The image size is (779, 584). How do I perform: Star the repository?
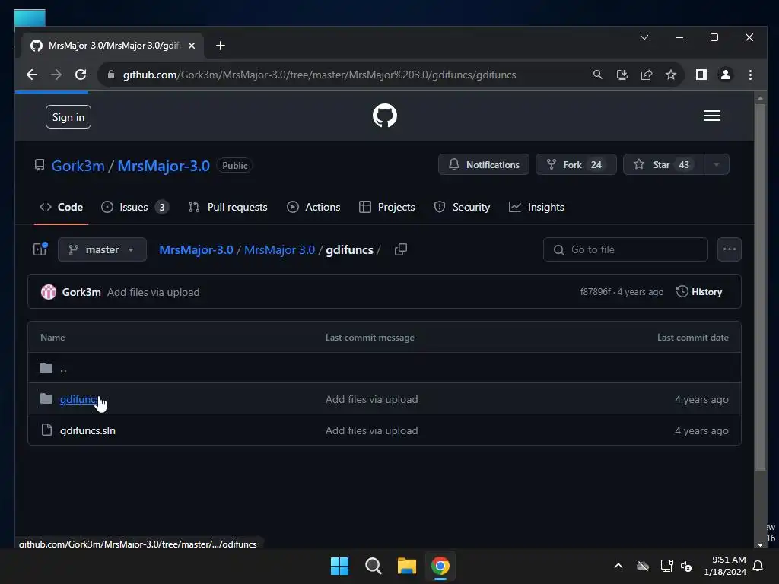point(663,165)
